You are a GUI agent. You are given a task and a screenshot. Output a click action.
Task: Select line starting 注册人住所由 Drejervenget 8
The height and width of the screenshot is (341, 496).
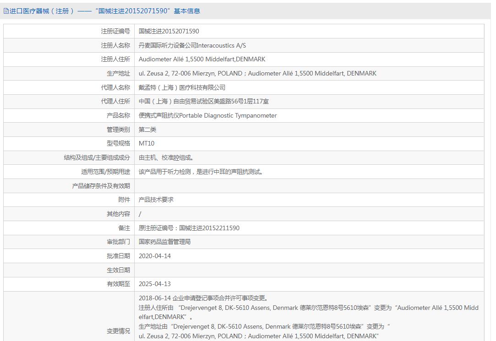(308, 312)
